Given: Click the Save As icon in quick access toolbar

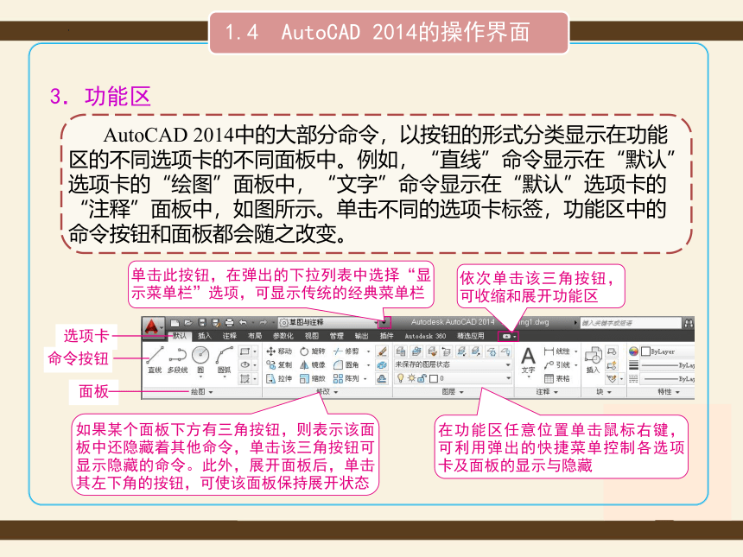Looking at the screenshot, I should coord(216,323).
